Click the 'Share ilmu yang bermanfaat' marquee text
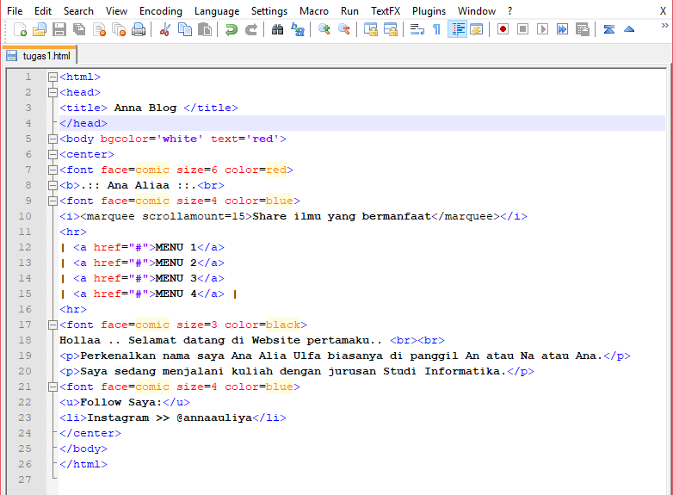673x495 pixels. 342,216
